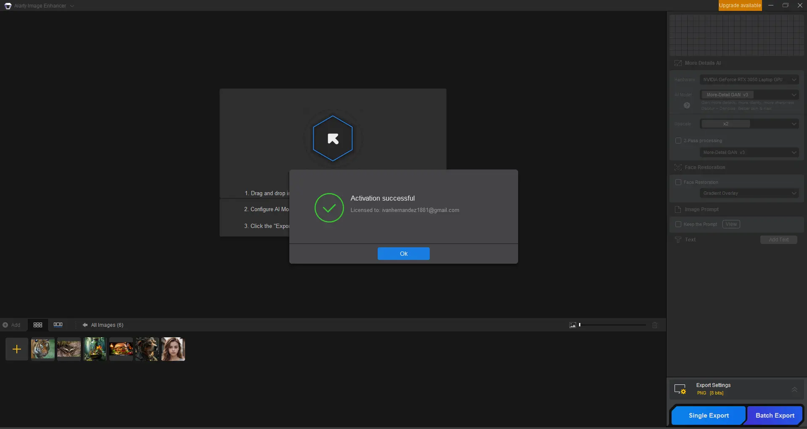Click the back arrow beside All Images
Screen dimensions: 807x429
(x=85, y=325)
